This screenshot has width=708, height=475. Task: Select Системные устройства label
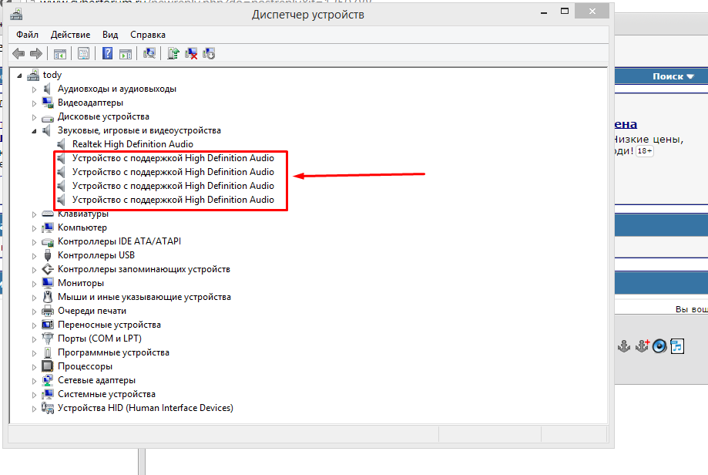tap(106, 394)
